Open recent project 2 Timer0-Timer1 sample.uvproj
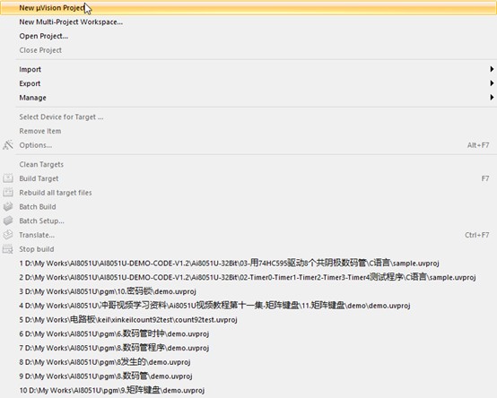Image resolution: width=497 pixels, height=398 pixels. (248, 277)
